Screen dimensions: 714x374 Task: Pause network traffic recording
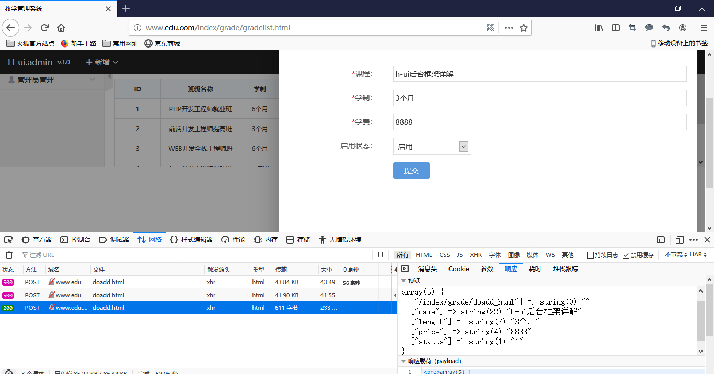[x=381, y=255]
